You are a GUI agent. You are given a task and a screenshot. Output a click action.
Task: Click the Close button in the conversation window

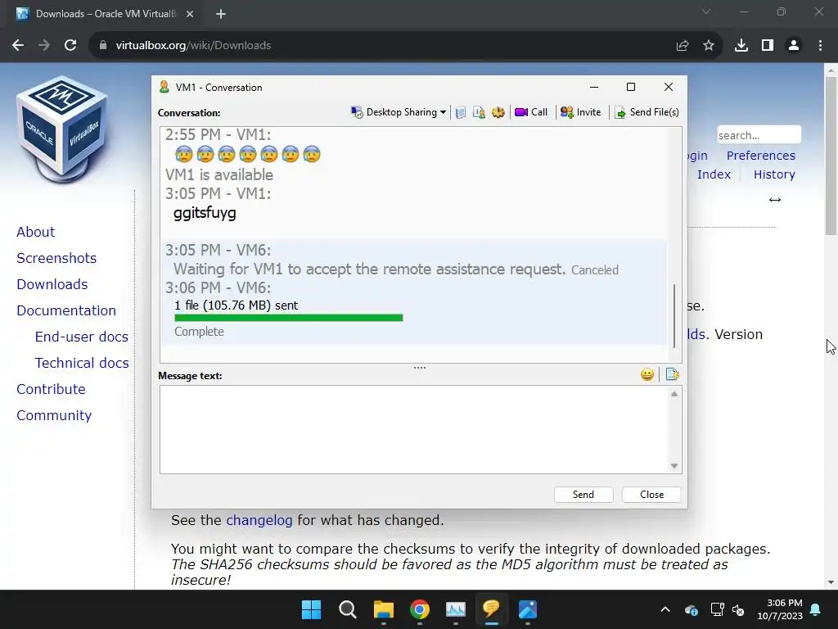point(651,495)
